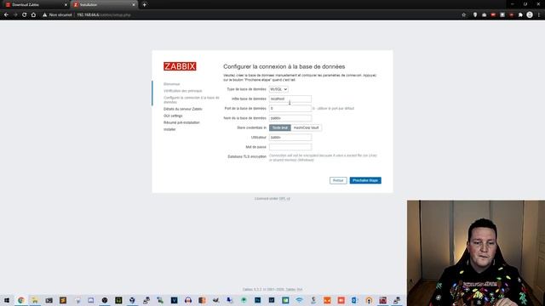Click the 'Non sécurisé' warning indicator
The width and height of the screenshot is (545, 306).
pyautogui.click(x=57, y=15)
